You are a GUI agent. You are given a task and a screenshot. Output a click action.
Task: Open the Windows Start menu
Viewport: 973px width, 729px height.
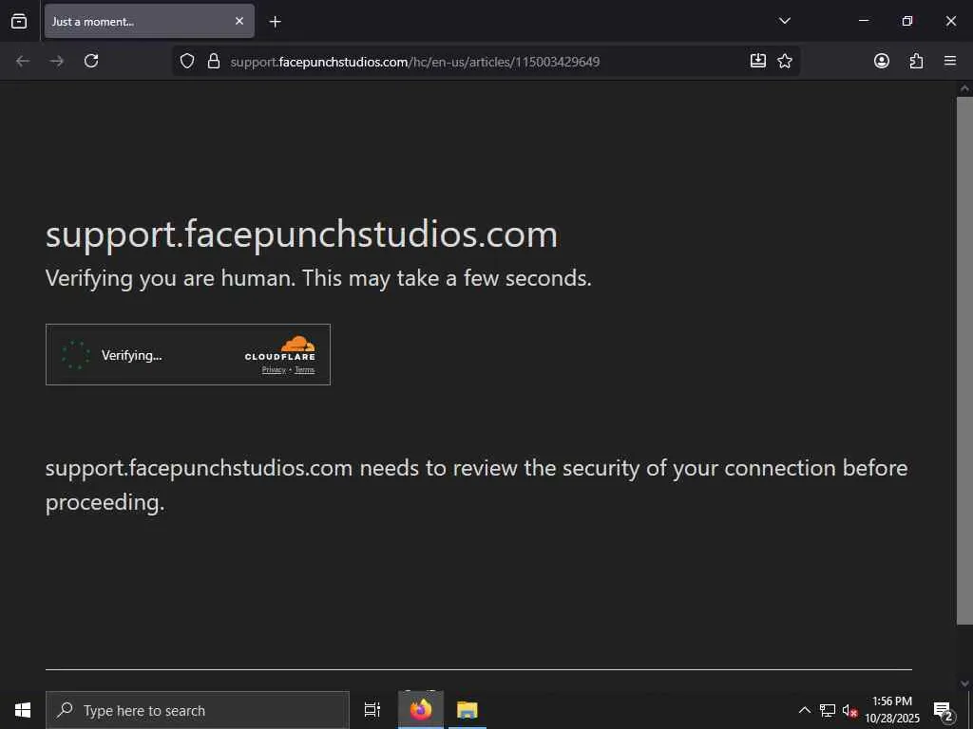click(x=23, y=710)
